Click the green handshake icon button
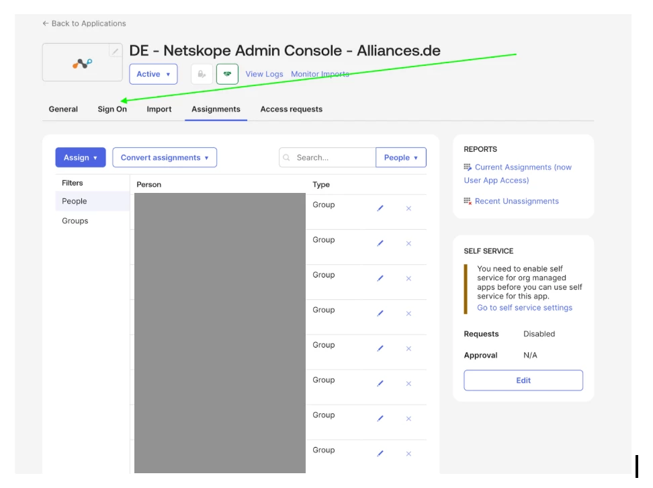The image size is (653, 488). [x=227, y=74]
